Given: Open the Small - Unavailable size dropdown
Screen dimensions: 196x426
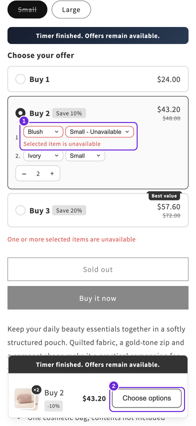Looking at the screenshot, I should [99, 132].
